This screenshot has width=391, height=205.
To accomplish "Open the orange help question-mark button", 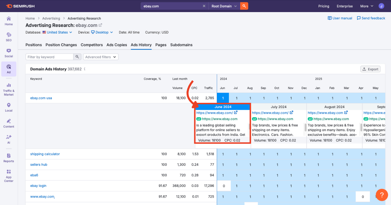I will tap(382, 195).
